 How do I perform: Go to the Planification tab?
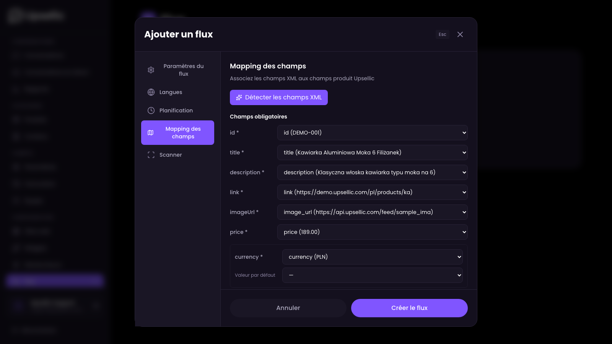click(x=176, y=110)
